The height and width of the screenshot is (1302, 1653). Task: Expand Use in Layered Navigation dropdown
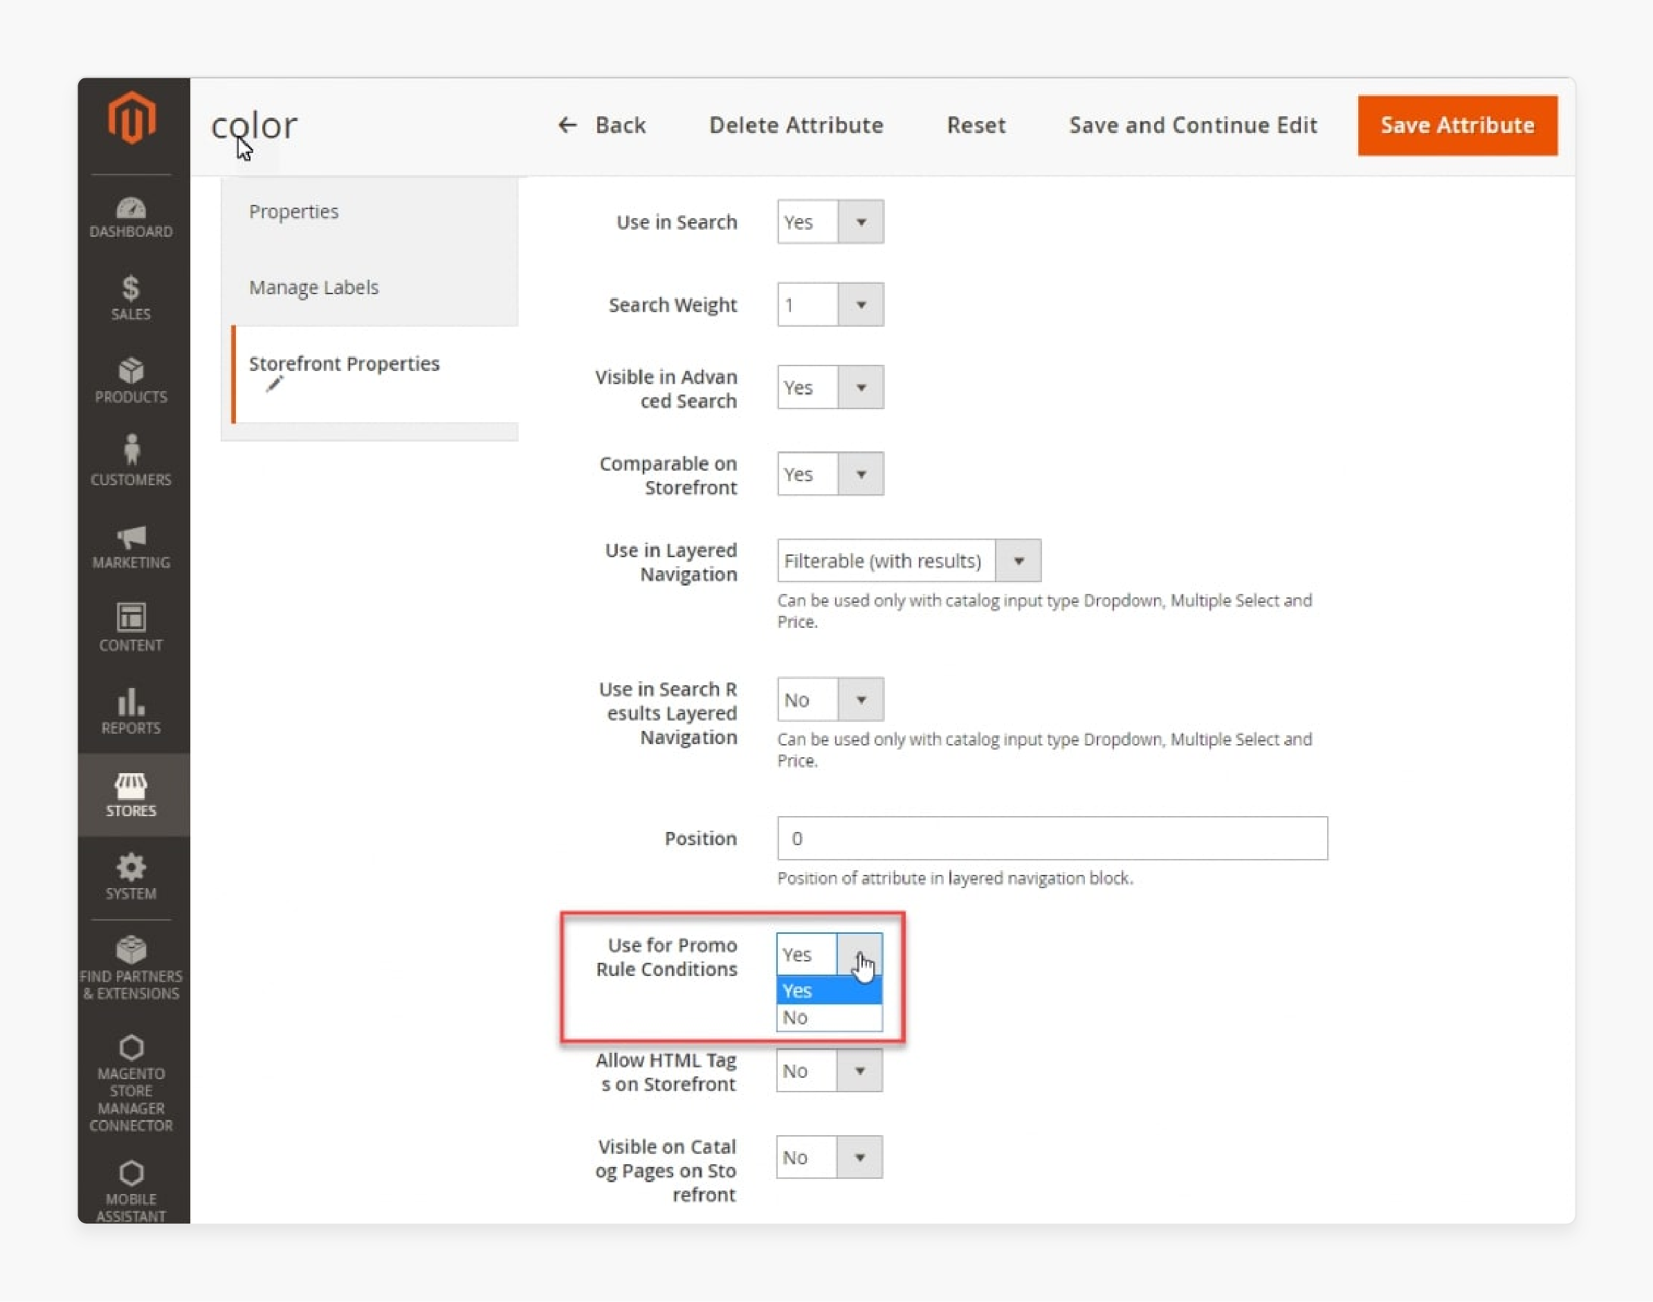coord(1023,561)
